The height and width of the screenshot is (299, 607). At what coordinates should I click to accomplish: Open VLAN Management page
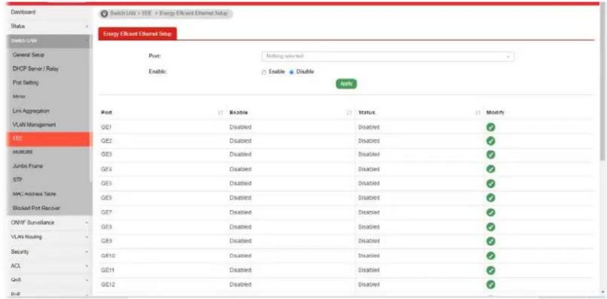(x=34, y=125)
